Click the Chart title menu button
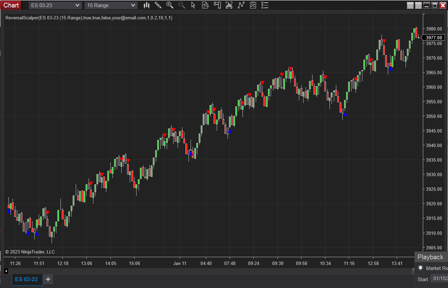448x288 pixels. pos(11,5)
